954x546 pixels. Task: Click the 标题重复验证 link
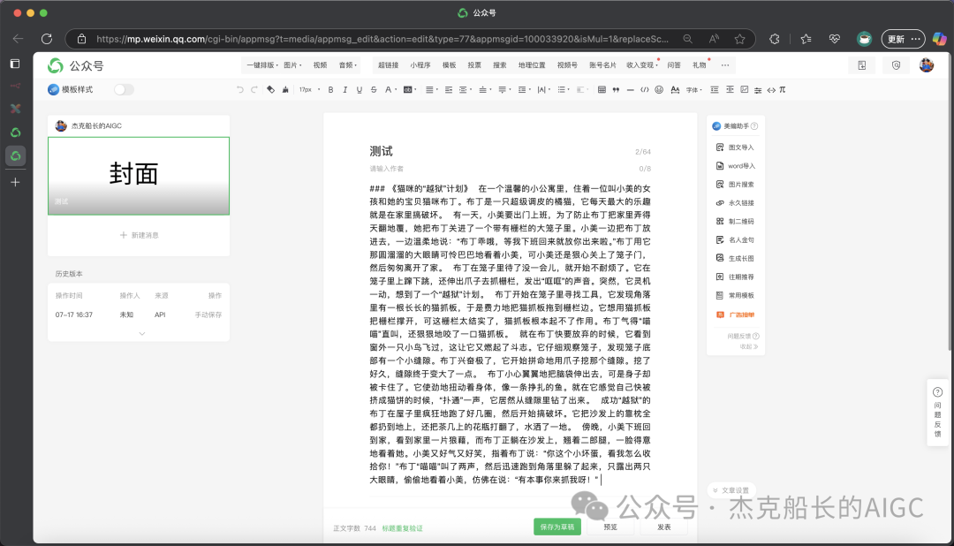pyautogui.click(x=402, y=528)
